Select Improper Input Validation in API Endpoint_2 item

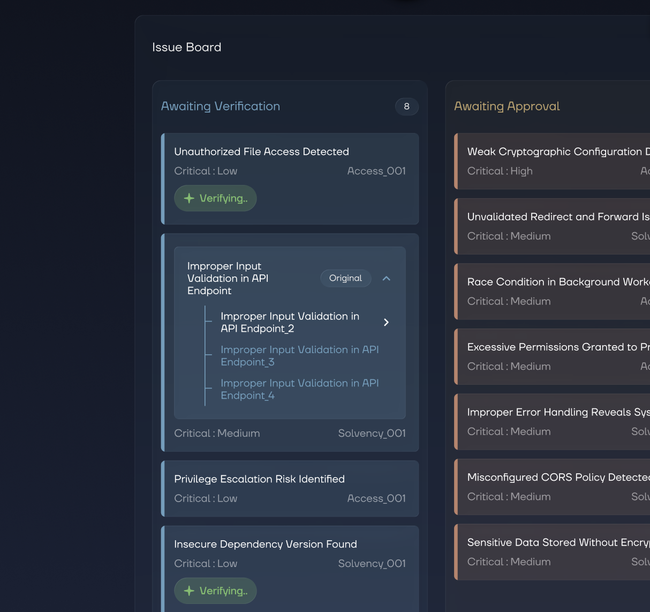tap(290, 323)
